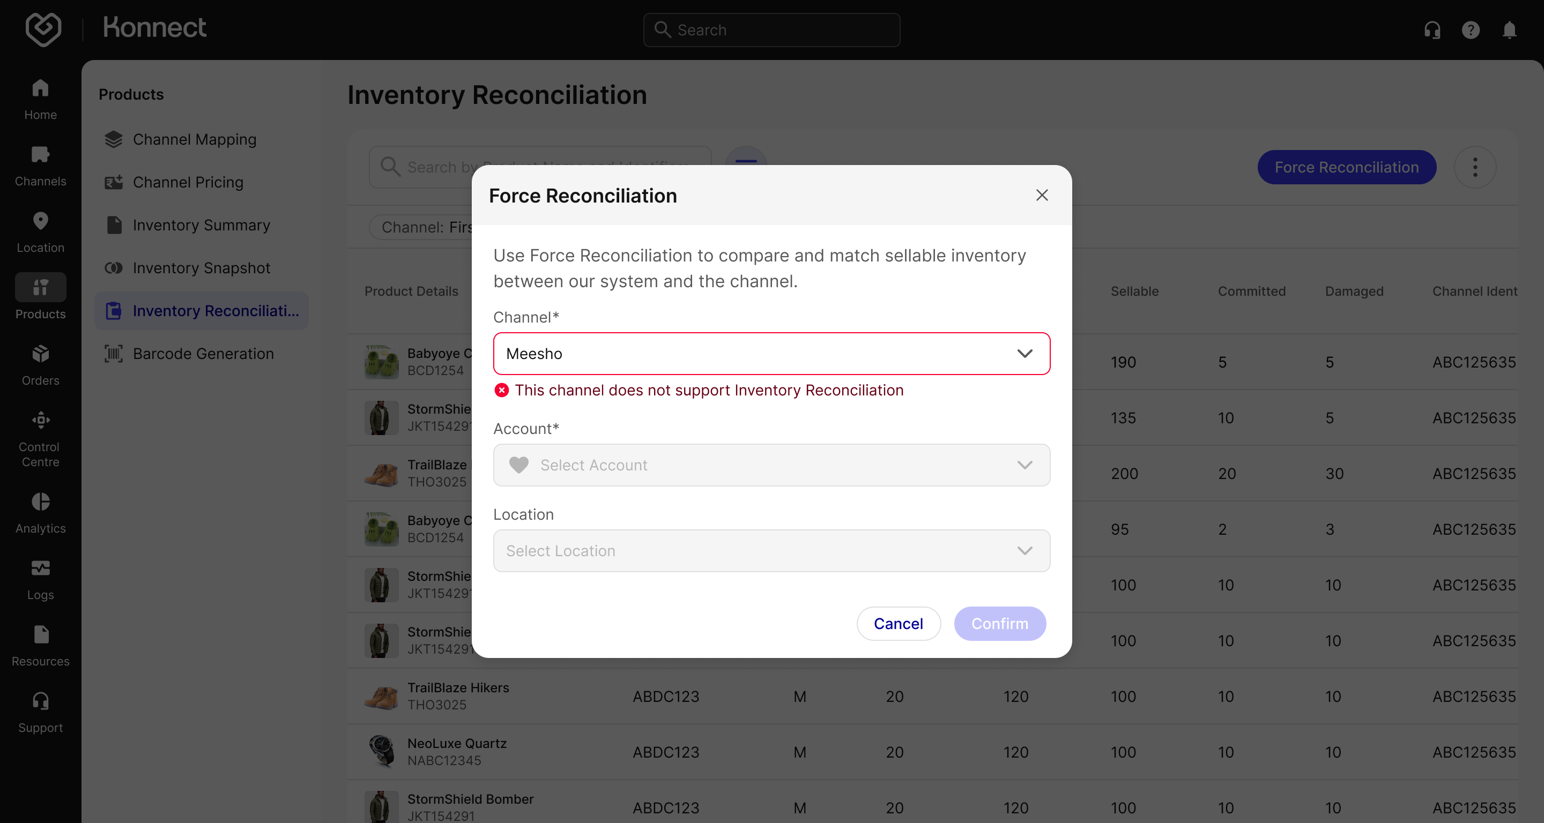This screenshot has width=1544, height=823.
Task: Click the Force Reconciliation page button
Action: pyautogui.click(x=1346, y=167)
